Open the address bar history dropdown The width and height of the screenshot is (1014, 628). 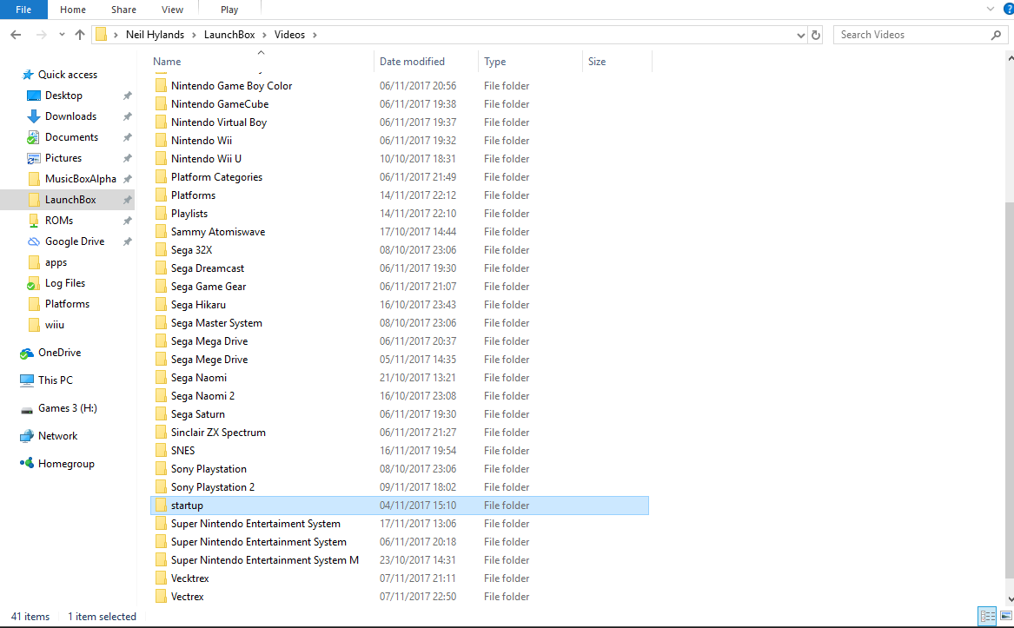coord(800,35)
